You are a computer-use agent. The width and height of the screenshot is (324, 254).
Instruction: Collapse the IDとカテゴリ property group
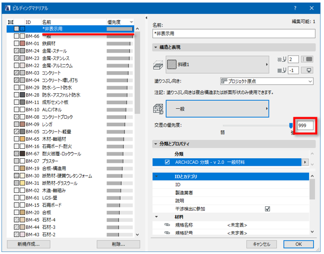pos(156,176)
